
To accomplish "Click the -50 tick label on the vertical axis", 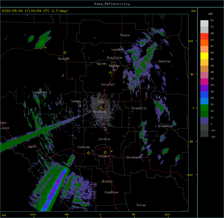I will 191,141.
